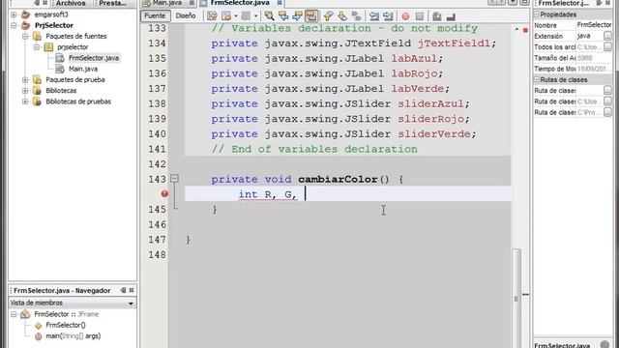
Task: Click the gray forward navigation icon
Action: pos(246,16)
